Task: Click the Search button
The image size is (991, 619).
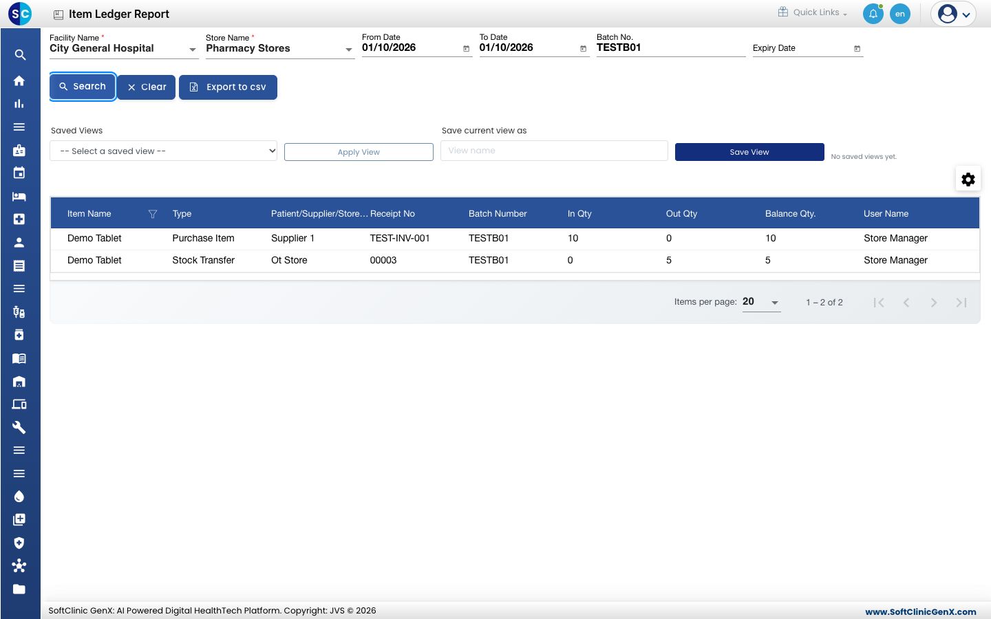Action: click(x=83, y=87)
